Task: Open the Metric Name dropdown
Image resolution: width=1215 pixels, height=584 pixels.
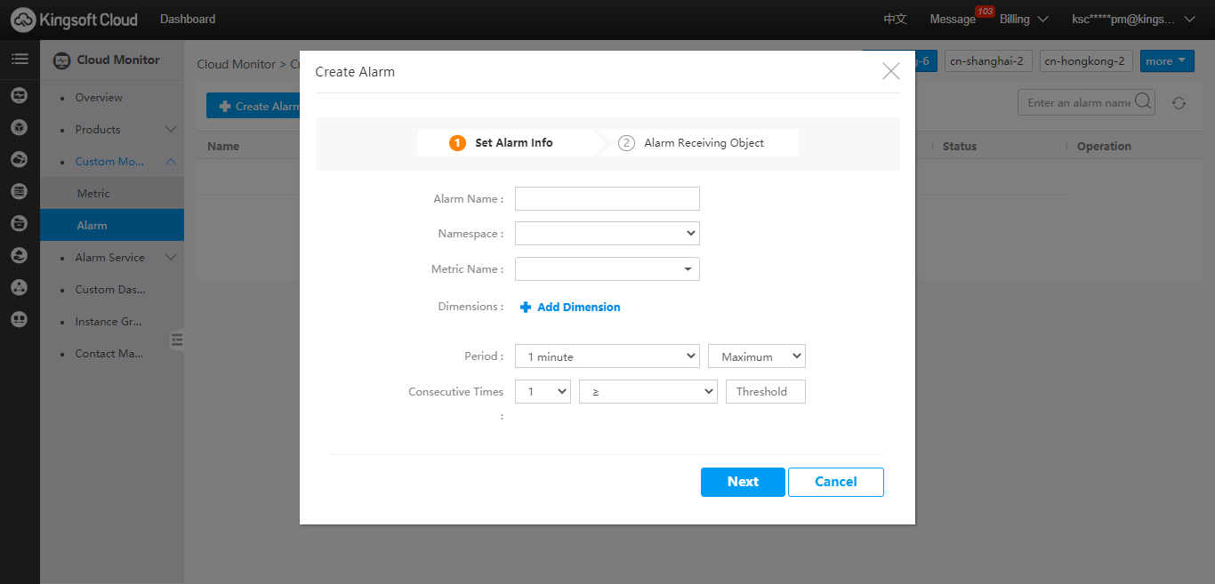Action: pos(607,269)
